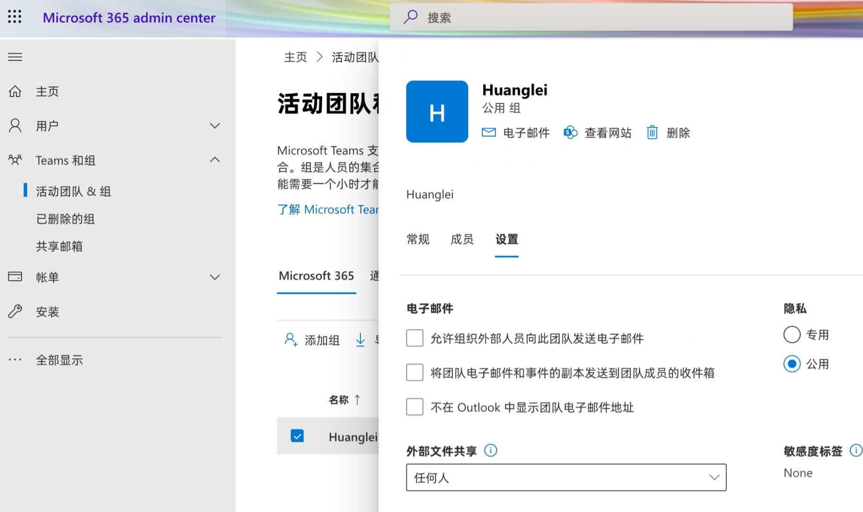Click the download arrow export icon
Screen dimensions: 863x512
point(360,340)
